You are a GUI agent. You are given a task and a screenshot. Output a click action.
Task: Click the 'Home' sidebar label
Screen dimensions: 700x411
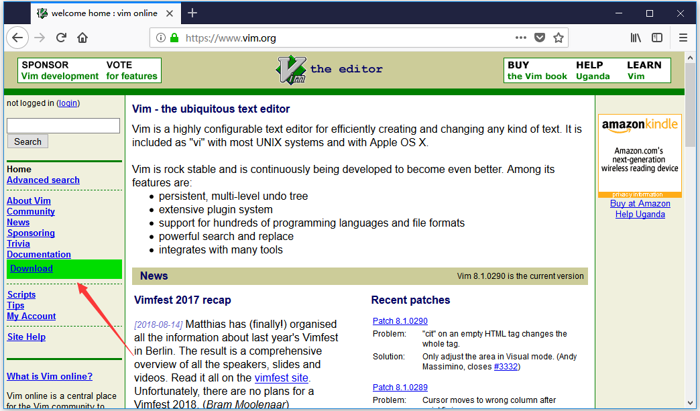(x=19, y=169)
